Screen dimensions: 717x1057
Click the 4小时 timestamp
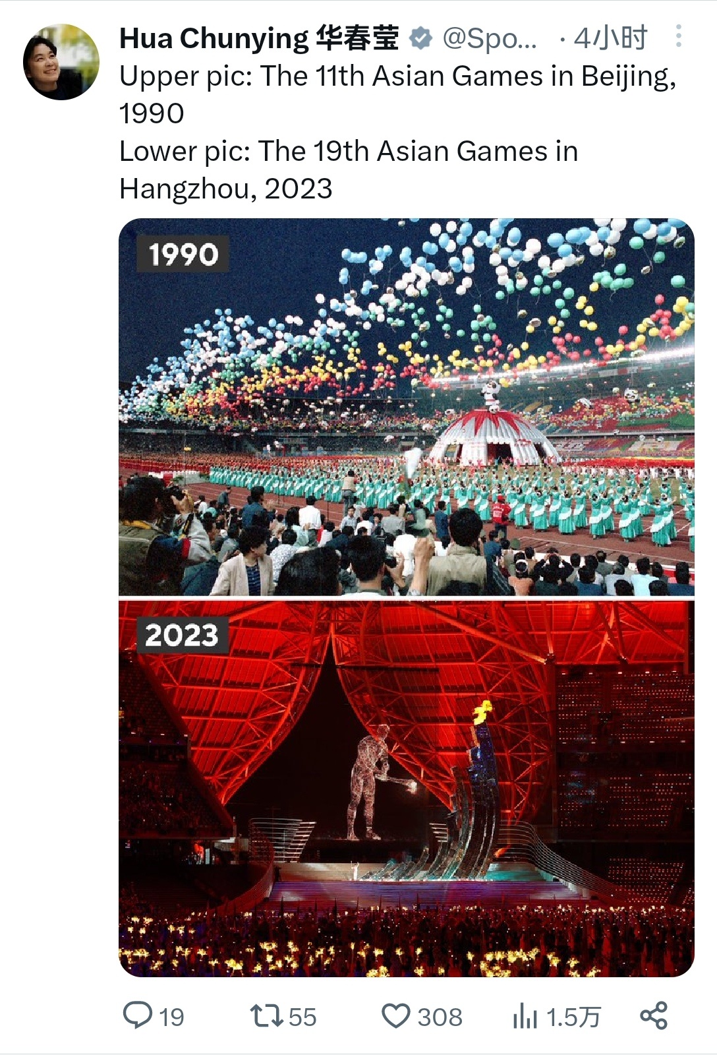(610, 38)
